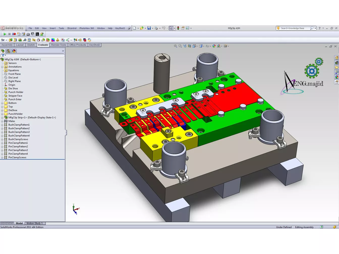Click the Edit Appearance color ball icon
Image resolution: width=339 pixels, height=254 pixels.
[x=214, y=46]
